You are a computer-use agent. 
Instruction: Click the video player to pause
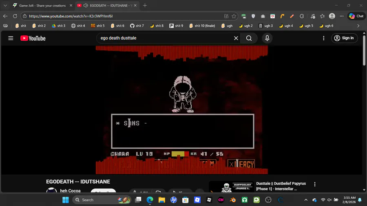[x=181, y=110]
